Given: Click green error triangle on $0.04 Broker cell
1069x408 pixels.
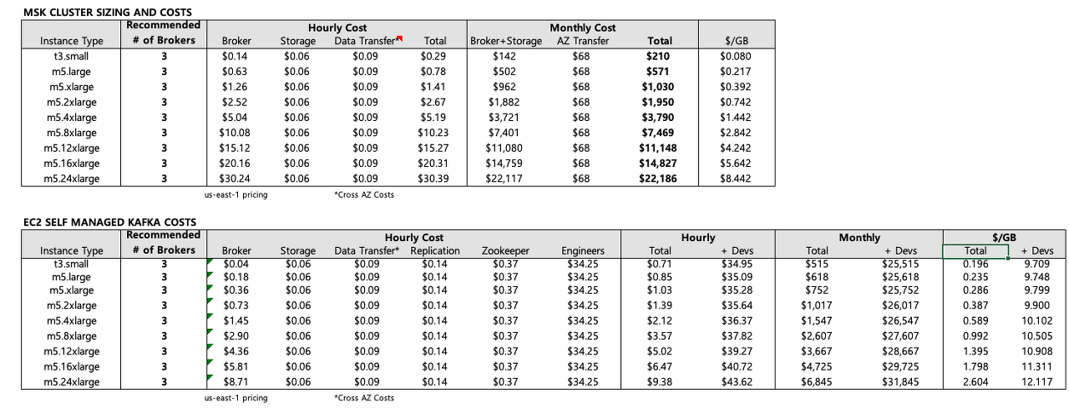Looking at the screenshot, I should [208, 261].
